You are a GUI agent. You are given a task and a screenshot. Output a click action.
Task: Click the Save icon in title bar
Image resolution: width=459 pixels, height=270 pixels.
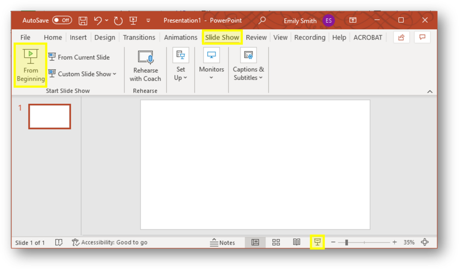(83, 21)
